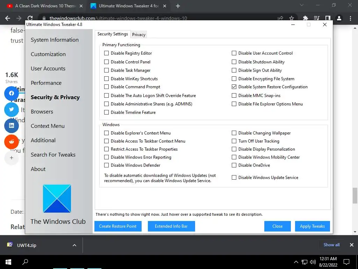This screenshot has height=269, width=358.
Task: Click Apply Tweaks button
Action: pos(312,226)
